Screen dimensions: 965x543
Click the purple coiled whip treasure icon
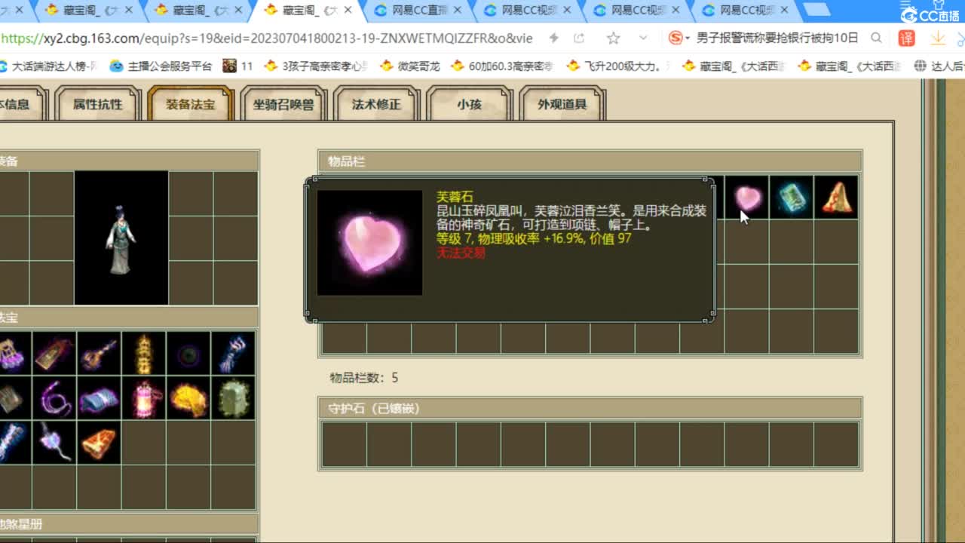pyautogui.click(x=54, y=398)
